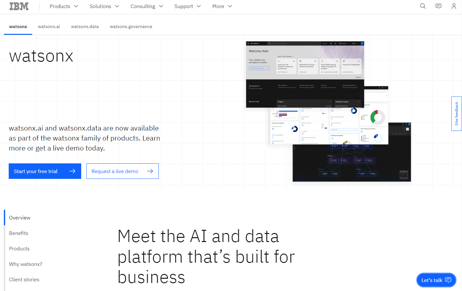The image size is (462, 291).
Task: Open the Site feedback side tab
Action: coord(457,114)
